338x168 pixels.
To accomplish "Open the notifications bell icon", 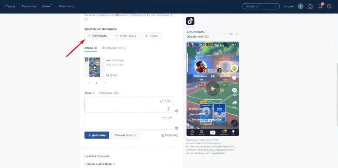I will point(320,6).
